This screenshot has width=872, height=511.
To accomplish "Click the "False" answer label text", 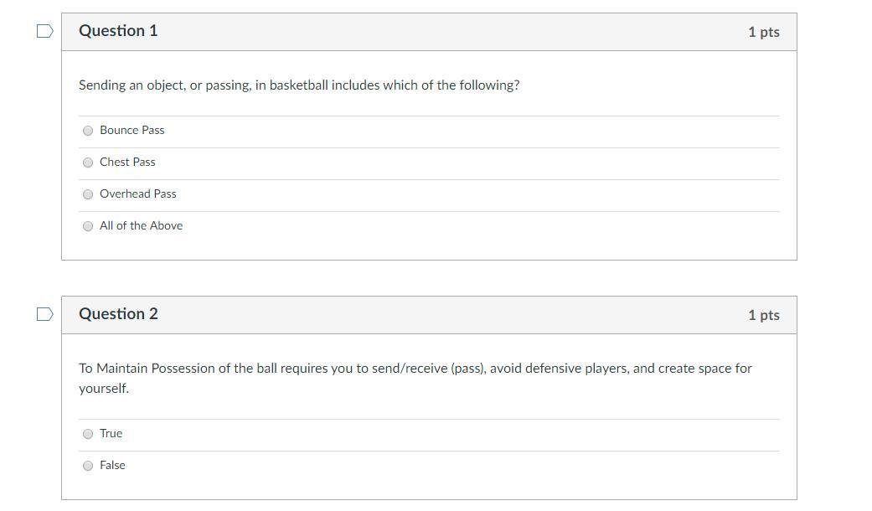I will pyautogui.click(x=112, y=465).
